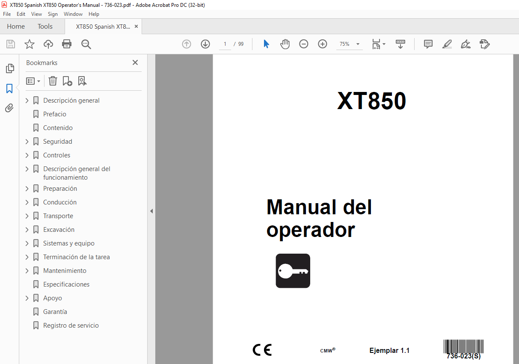Screen dimensions: 519x364
Task: Bookmark the document with the star icon
Action: tap(30, 44)
